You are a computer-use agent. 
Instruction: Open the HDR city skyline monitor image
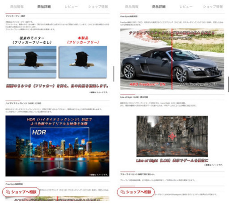57,146
